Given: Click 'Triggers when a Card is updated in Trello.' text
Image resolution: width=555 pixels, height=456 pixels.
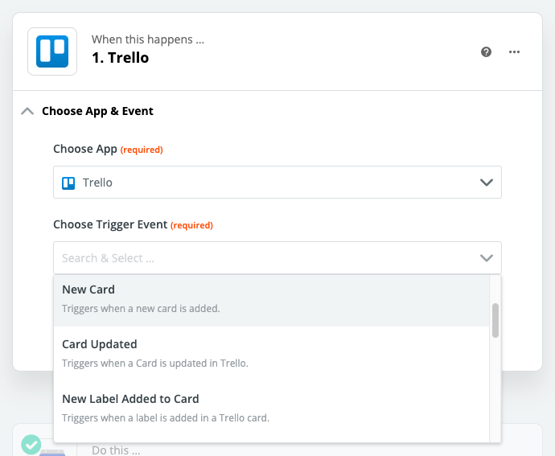Looking at the screenshot, I should (x=155, y=364).
